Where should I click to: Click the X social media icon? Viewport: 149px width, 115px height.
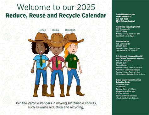[117, 21]
